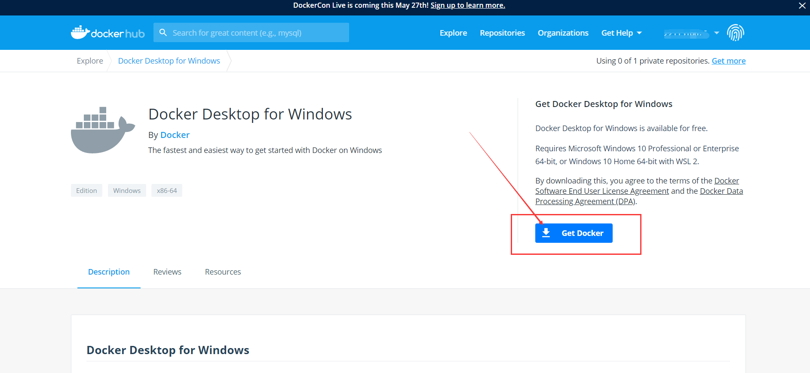
Task: Click the Edition tag
Action: 86,190
